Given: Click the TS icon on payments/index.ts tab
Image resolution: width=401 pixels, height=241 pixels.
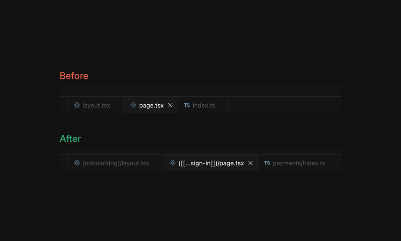Looking at the screenshot, I should [x=267, y=163].
